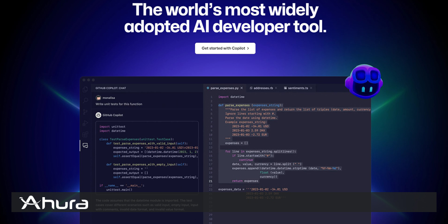Viewport: 448px width, 224px height.
Task: Click for line in expenses_string.splitlines(): line
Action: click(x=261, y=151)
